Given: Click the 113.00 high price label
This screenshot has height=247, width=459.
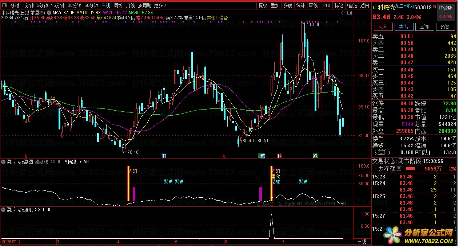Looking at the screenshot, I should (x=314, y=25).
